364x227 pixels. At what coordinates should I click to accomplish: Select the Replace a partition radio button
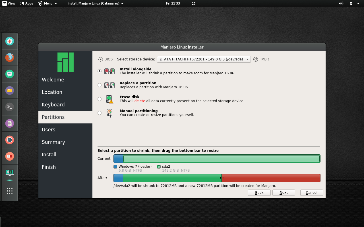coord(100,85)
